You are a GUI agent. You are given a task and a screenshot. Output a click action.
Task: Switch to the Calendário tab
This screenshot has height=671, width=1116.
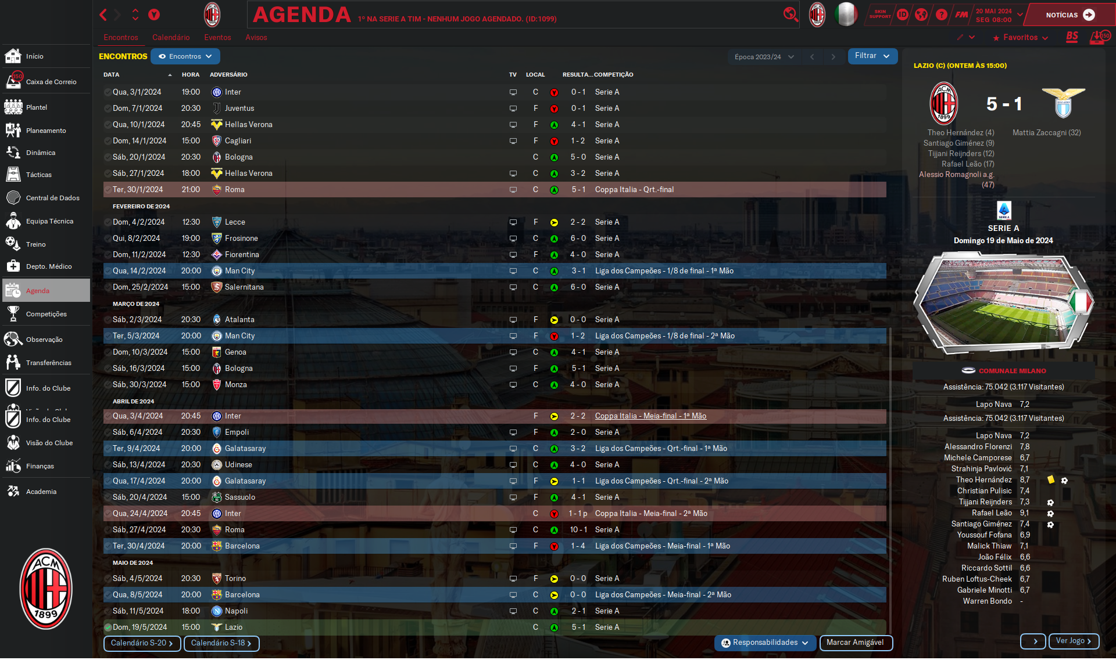(x=171, y=37)
